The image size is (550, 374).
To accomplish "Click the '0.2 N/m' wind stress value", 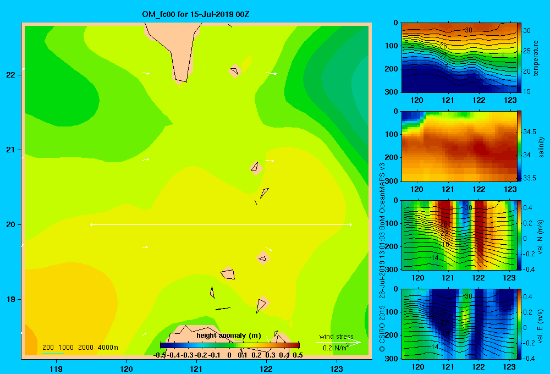I will [335, 348].
